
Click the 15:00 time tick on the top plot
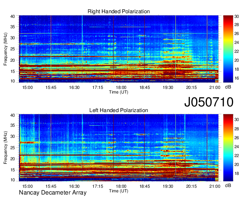(x=28, y=87)
